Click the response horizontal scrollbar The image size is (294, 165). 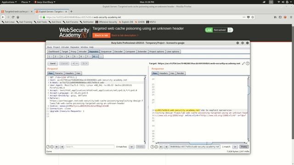pos(201,143)
